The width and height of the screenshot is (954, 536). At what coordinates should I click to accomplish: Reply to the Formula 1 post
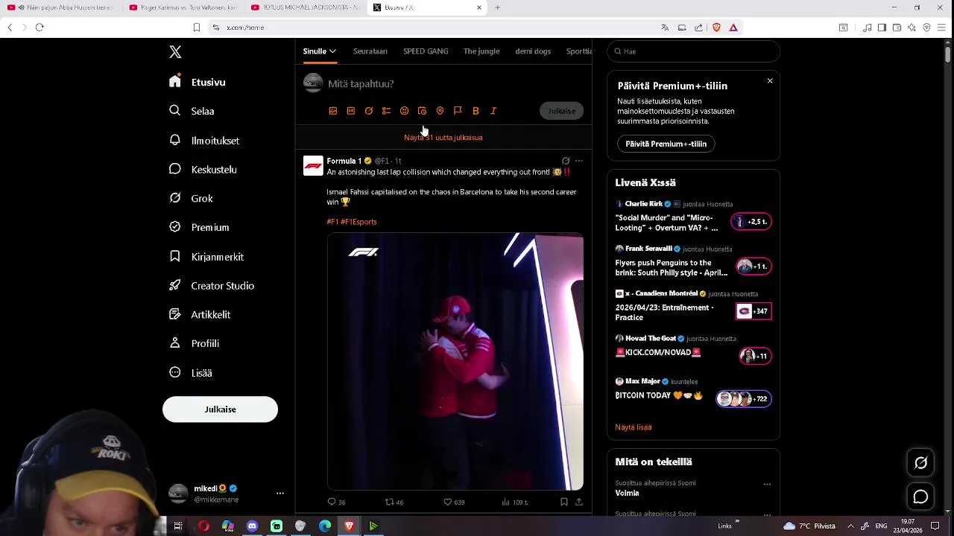click(x=337, y=502)
